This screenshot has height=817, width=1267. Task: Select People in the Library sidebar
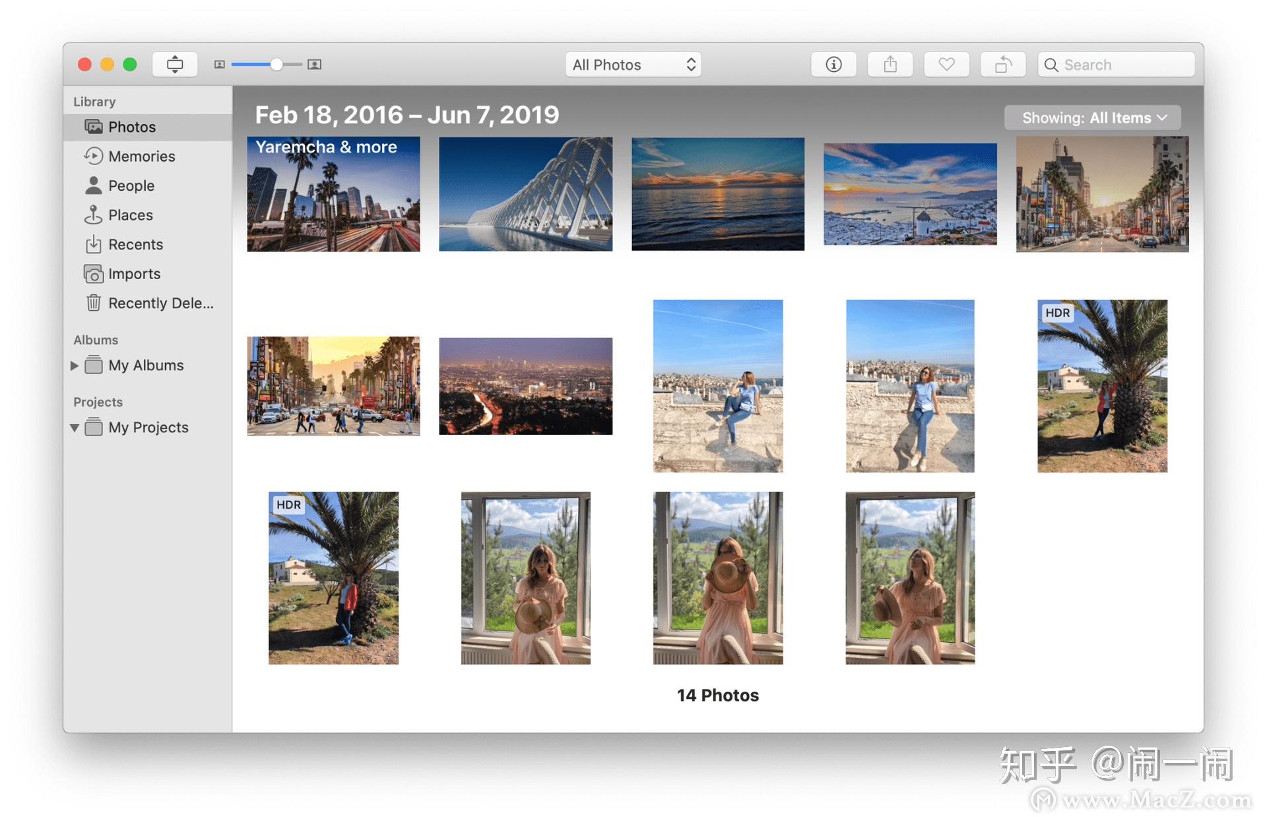[131, 186]
